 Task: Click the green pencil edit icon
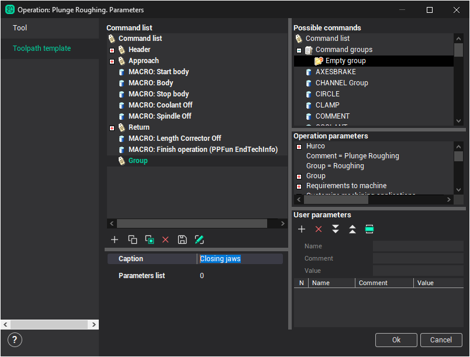tap(199, 240)
